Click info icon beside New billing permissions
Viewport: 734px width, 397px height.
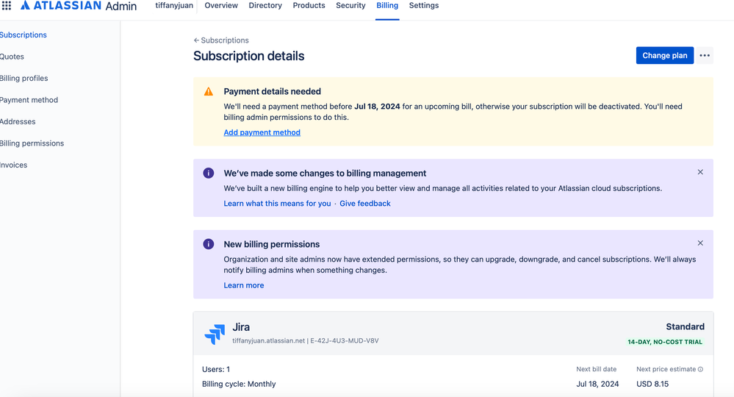coord(209,244)
